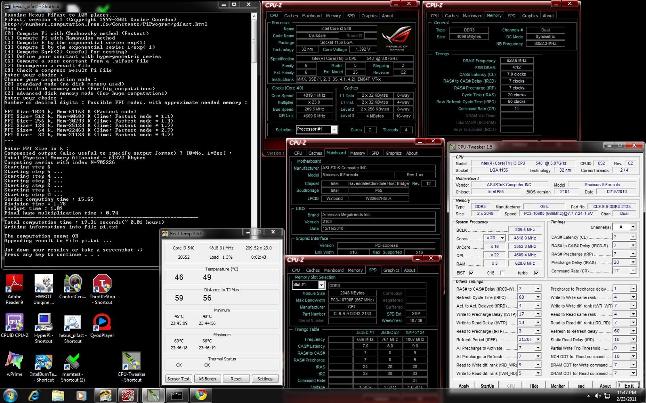Viewport: 646px width, 403px height.
Task: Toggle the EIST checkbox in CPU-Tweaker
Action: click(x=471, y=273)
